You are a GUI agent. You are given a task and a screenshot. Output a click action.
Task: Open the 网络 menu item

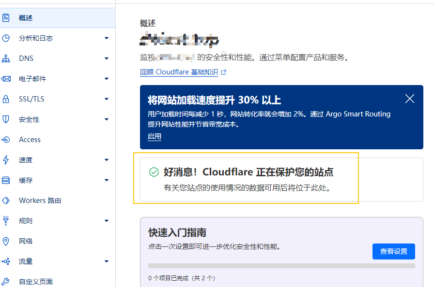pos(58,241)
